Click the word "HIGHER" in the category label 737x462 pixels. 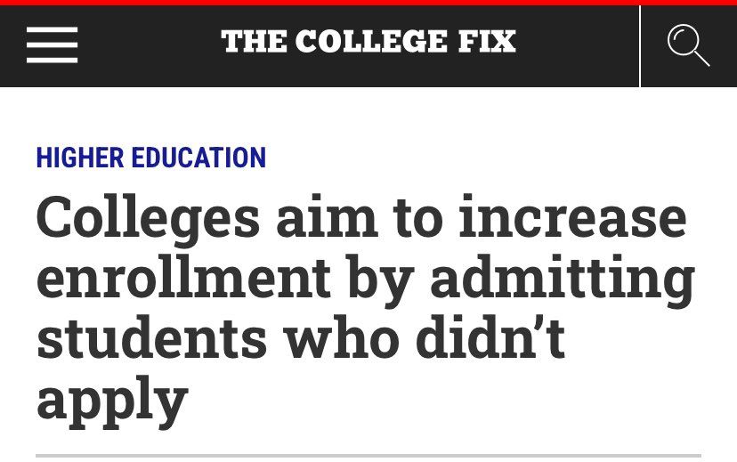80,158
